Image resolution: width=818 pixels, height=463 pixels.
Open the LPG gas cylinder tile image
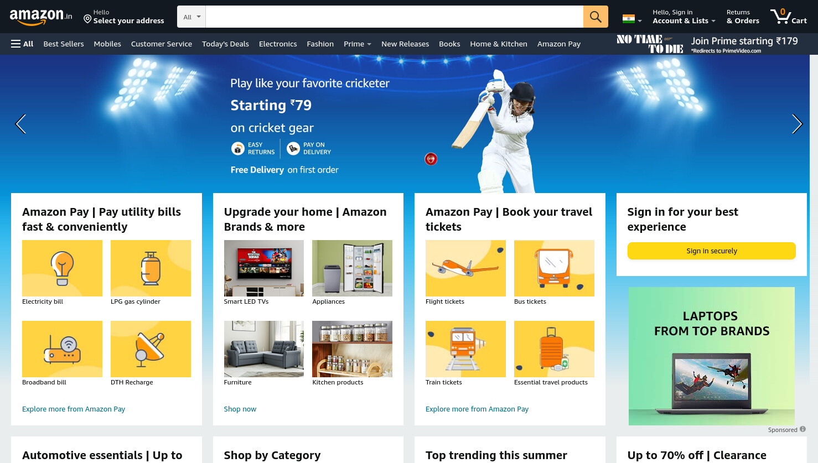[151, 268]
